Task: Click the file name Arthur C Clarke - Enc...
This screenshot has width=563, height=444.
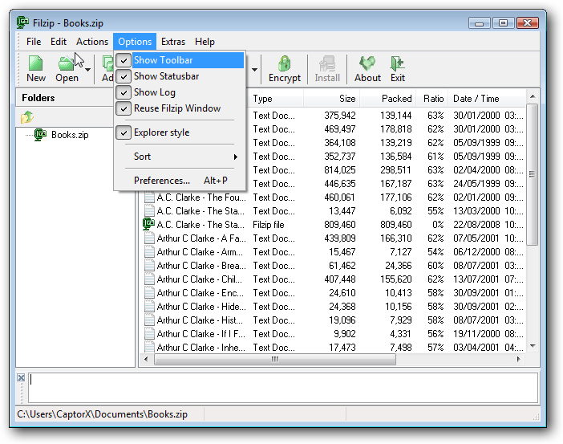Action: (200, 293)
